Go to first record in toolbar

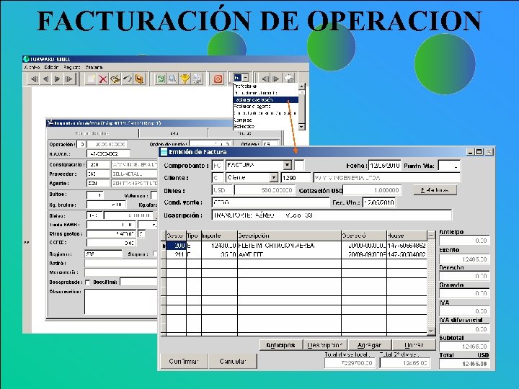[x=34, y=79]
